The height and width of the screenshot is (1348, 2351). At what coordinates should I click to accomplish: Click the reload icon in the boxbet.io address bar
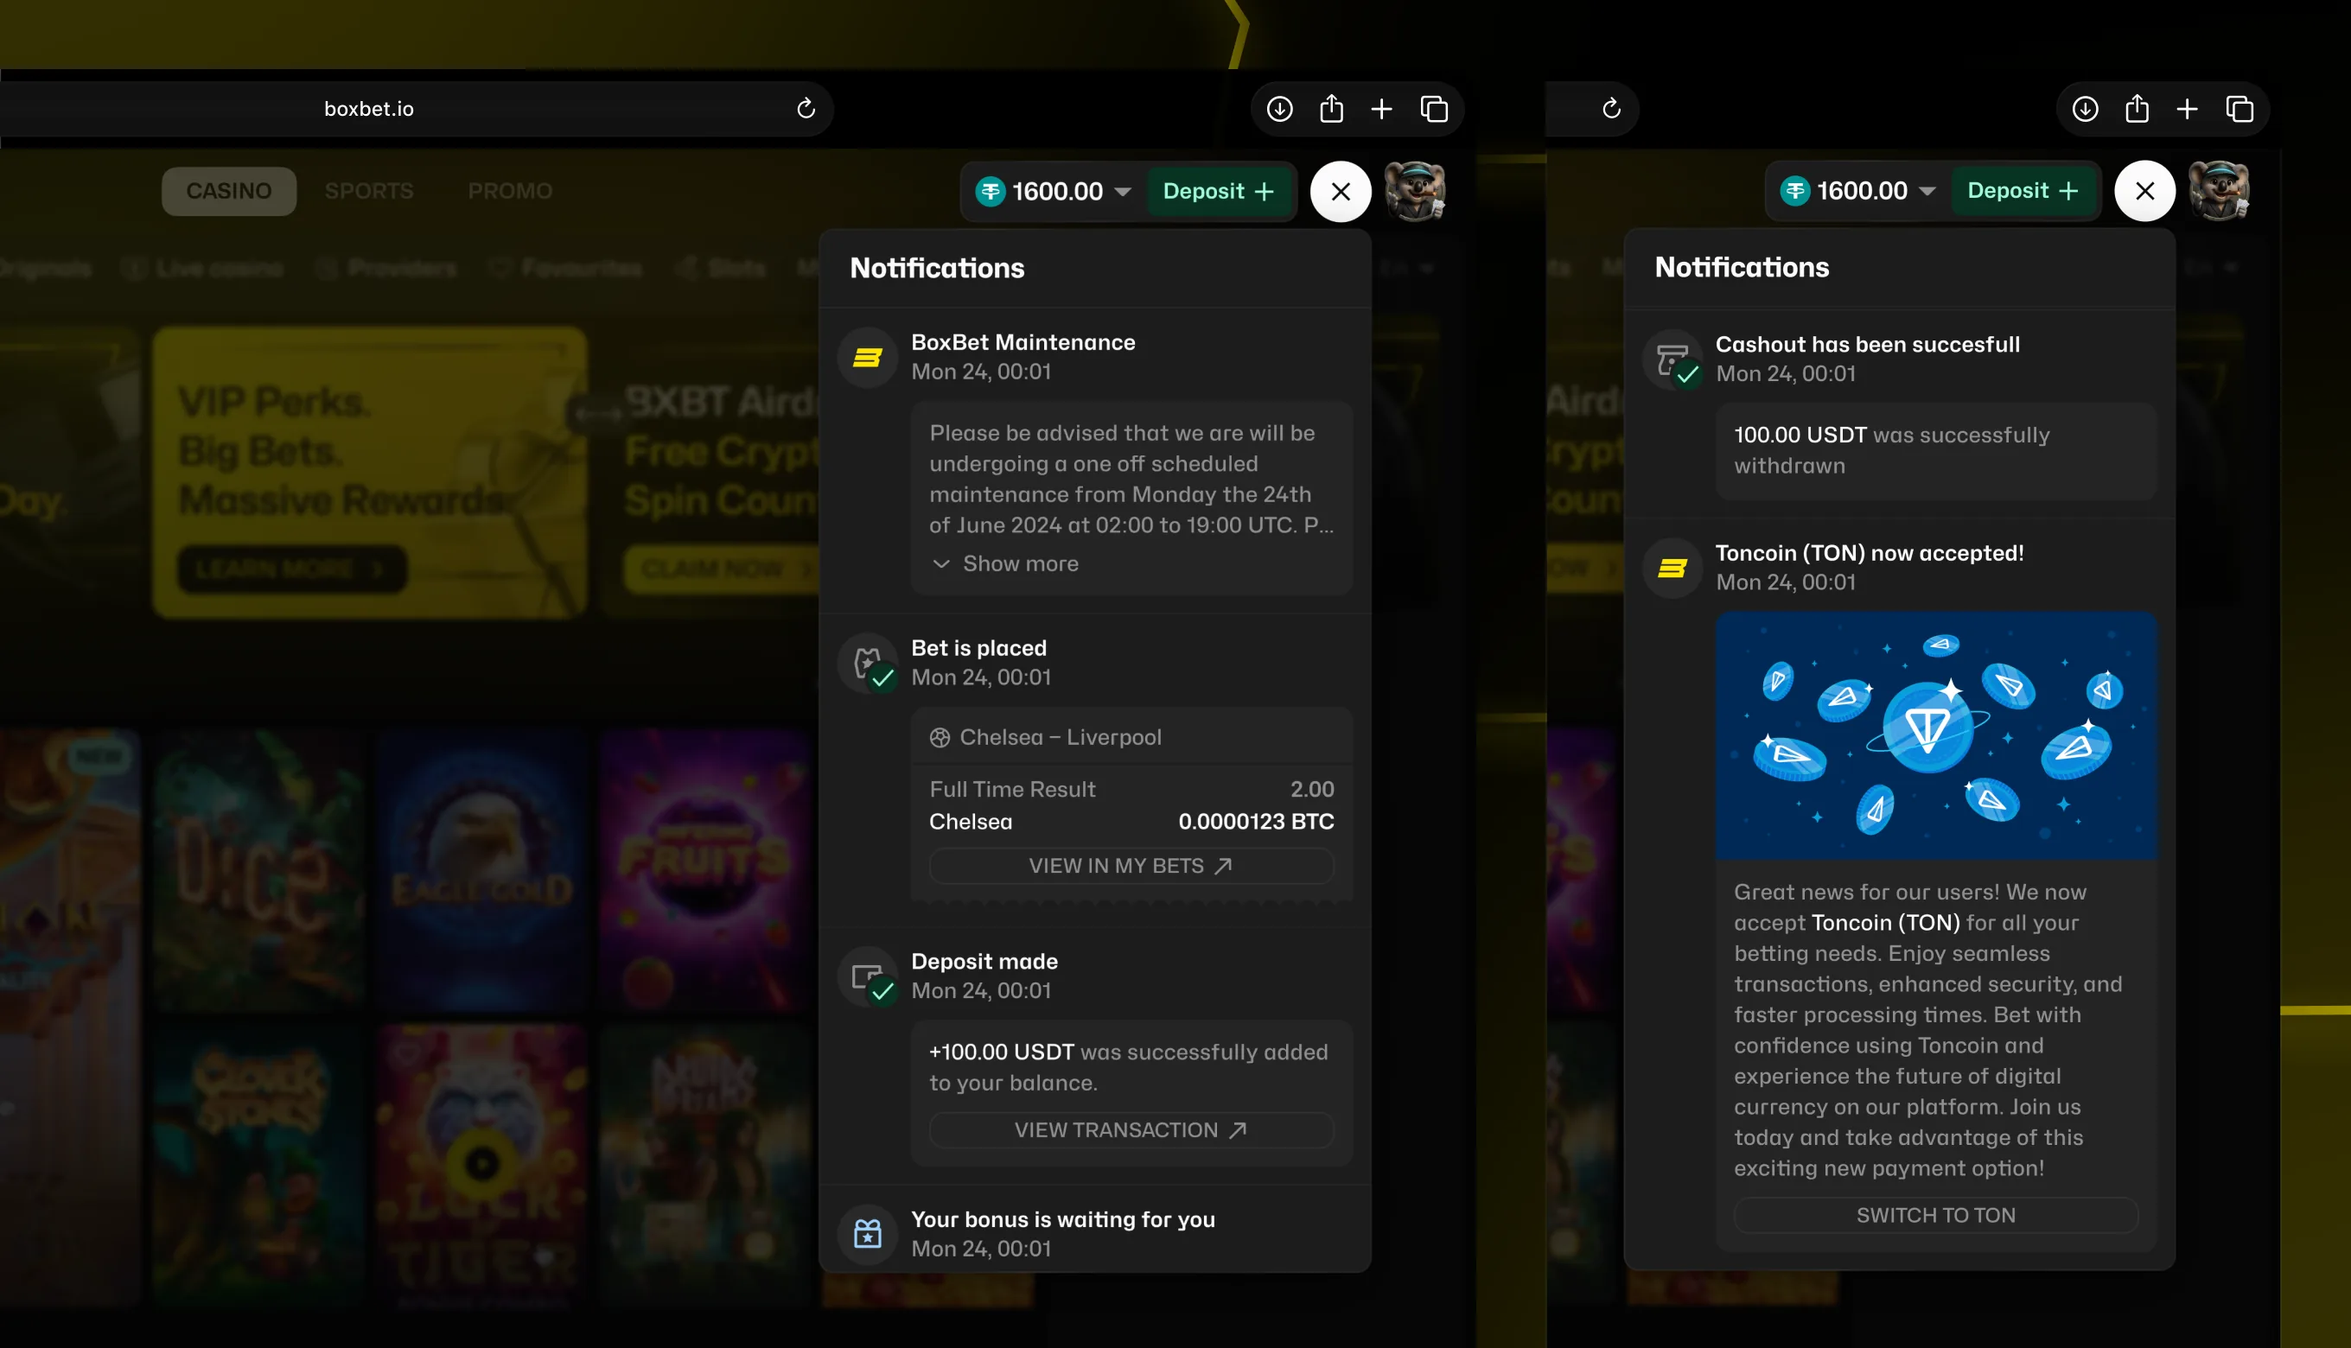point(806,108)
